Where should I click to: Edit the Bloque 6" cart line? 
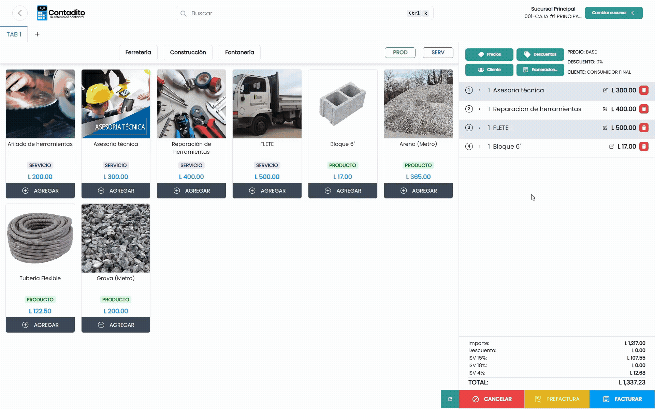[611, 147]
